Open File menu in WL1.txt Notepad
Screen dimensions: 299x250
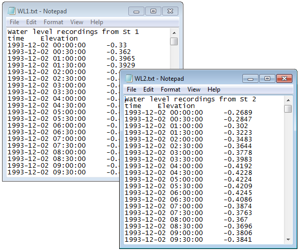(x=14, y=22)
